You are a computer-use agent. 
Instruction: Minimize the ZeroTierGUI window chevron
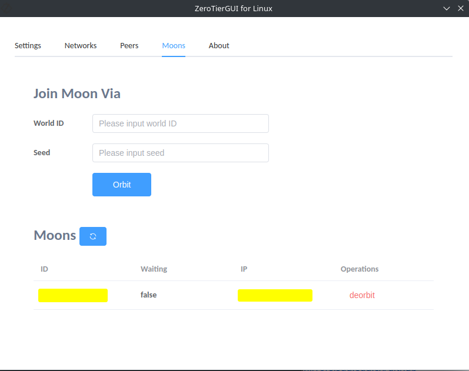pyautogui.click(x=446, y=8)
